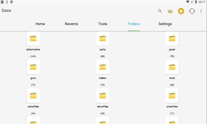Tap the (17) file count
207x124 pixels.
pyautogui.click(x=172, y=113)
